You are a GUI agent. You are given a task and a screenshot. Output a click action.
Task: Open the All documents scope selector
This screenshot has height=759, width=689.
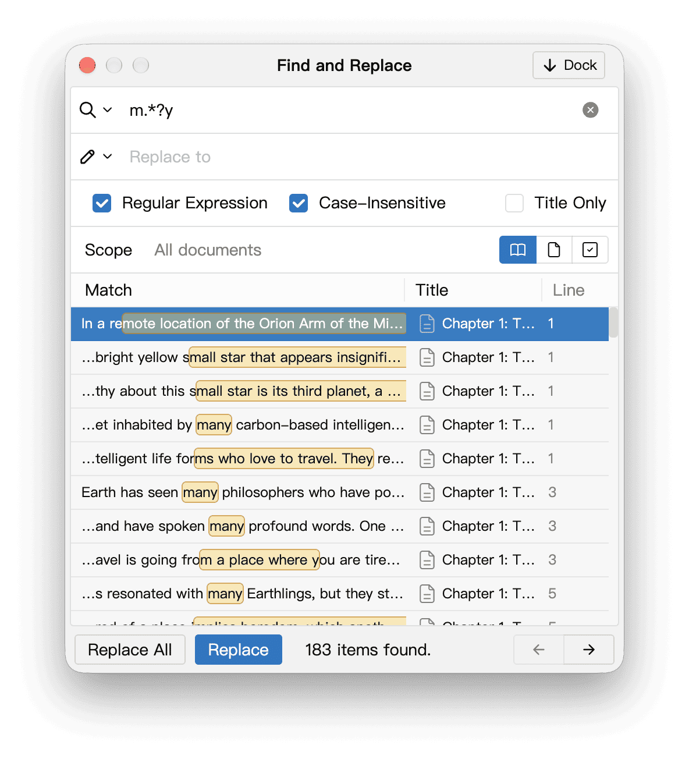208,250
